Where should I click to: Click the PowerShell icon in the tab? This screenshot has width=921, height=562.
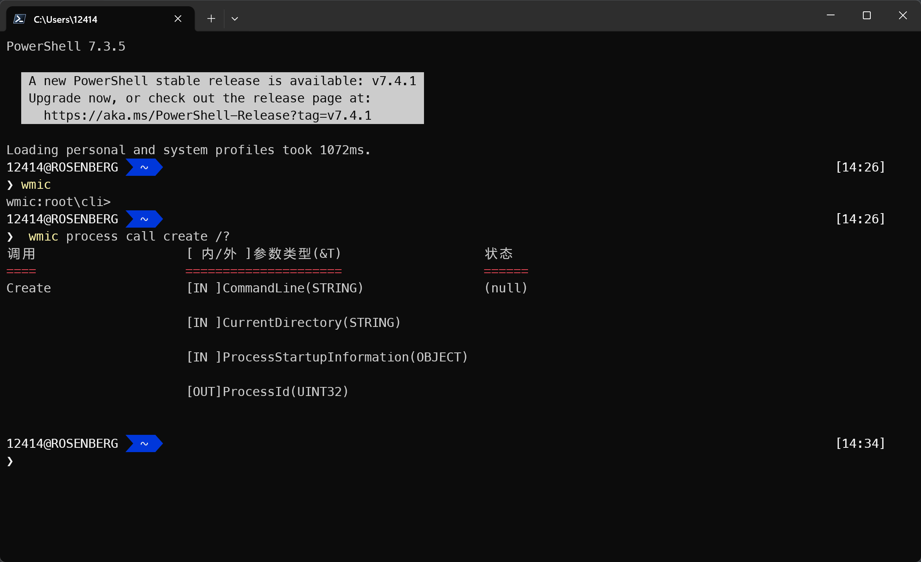20,19
